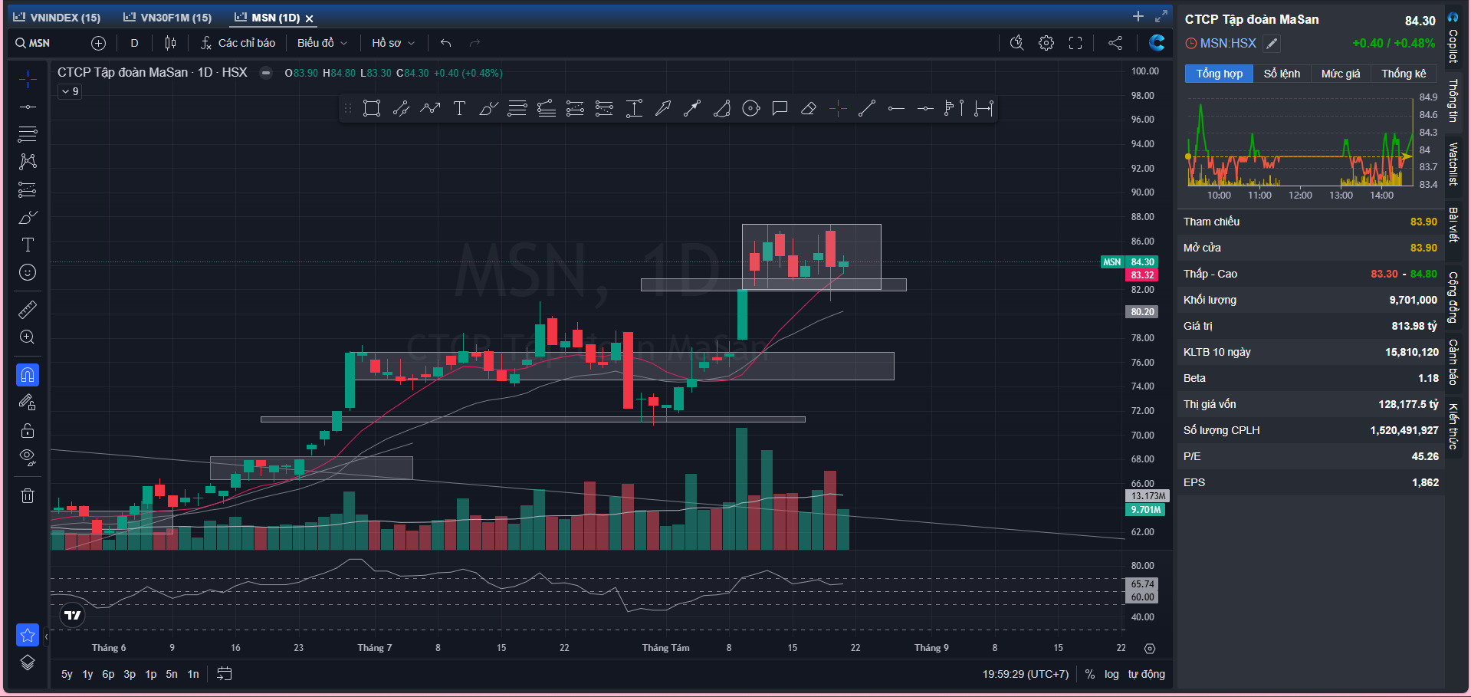Close the MSN (1D) chart tab
This screenshot has height=697, width=1471.
(310, 18)
